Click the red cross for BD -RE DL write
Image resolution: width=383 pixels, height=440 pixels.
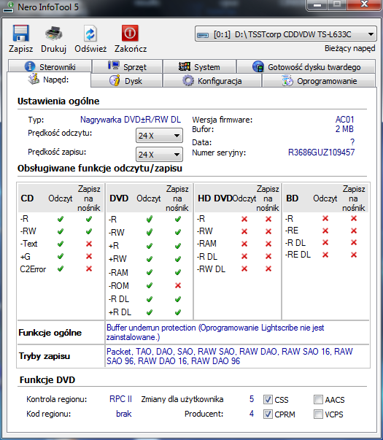(354, 255)
